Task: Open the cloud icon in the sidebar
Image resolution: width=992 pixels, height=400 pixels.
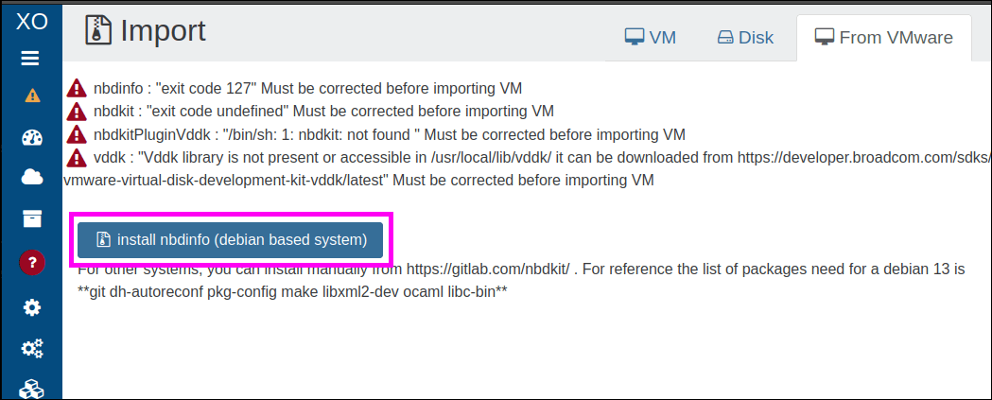Action: tap(31, 178)
